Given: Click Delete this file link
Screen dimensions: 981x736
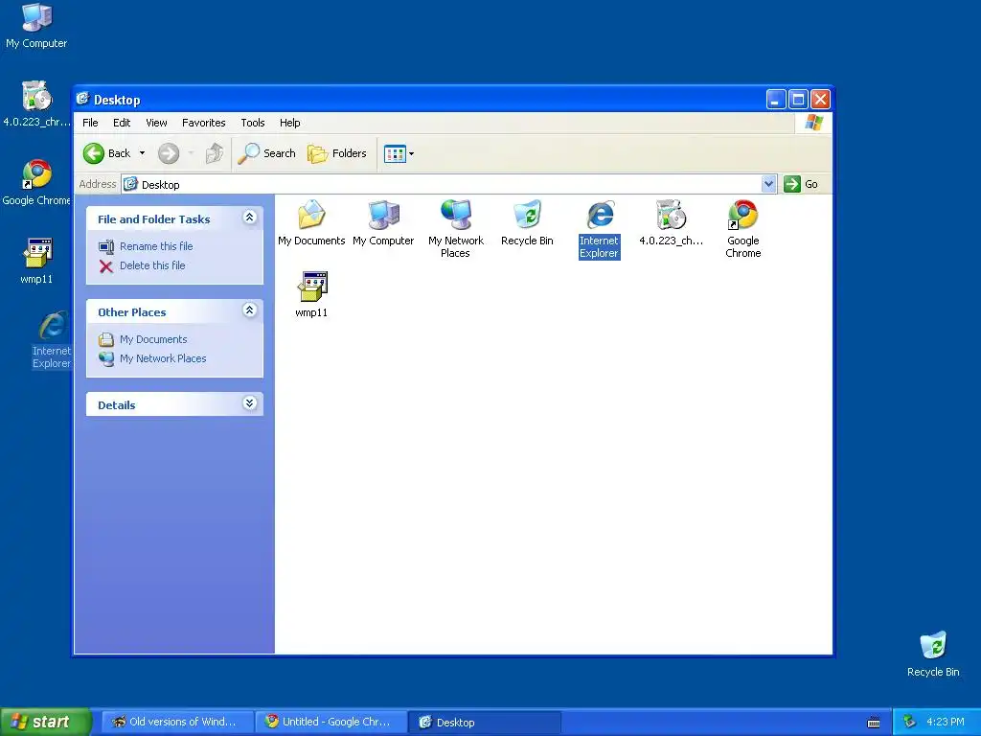Looking at the screenshot, I should (x=152, y=265).
